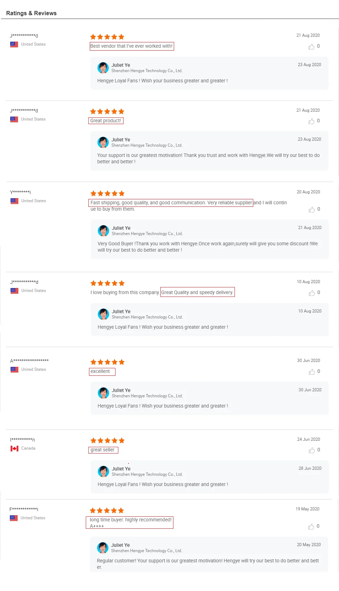The height and width of the screenshot is (591, 339).
Task: Click the Juliet Ye name in the 21 Aug 2020 reply
Action: coord(121,228)
